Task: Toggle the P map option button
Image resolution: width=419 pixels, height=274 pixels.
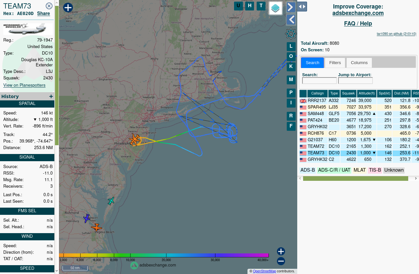Action: point(291,93)
